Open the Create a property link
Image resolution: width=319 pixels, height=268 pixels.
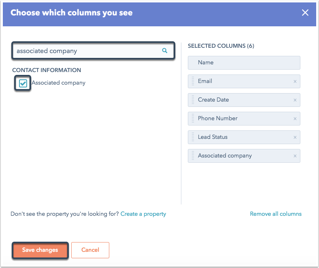[x=143, y=214]
